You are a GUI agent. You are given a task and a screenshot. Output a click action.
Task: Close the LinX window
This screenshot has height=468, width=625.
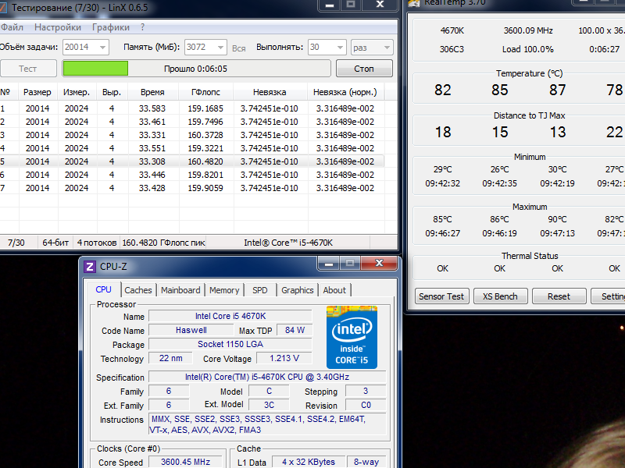point(380,5)
